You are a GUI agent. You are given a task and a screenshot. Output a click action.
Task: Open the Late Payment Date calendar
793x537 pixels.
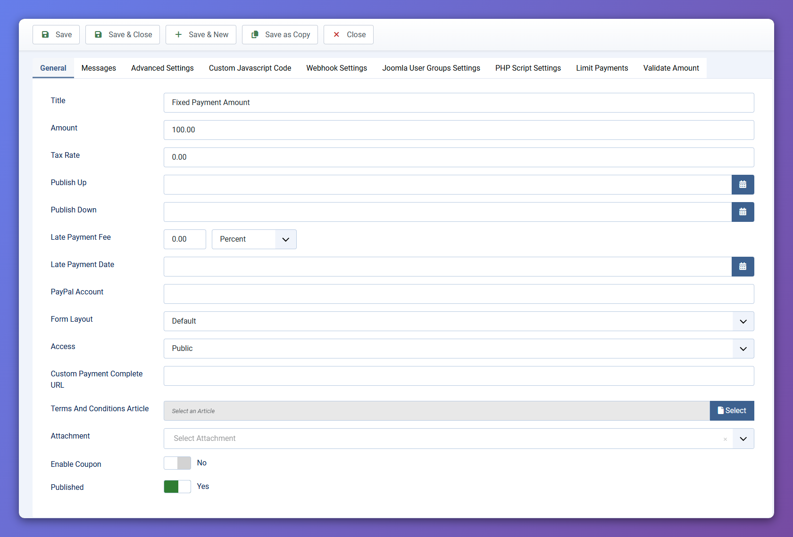pos(743,267)
